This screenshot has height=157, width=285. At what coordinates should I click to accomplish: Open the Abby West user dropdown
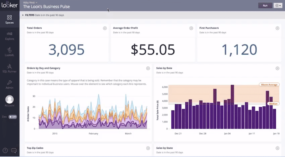tap(29, 2)
